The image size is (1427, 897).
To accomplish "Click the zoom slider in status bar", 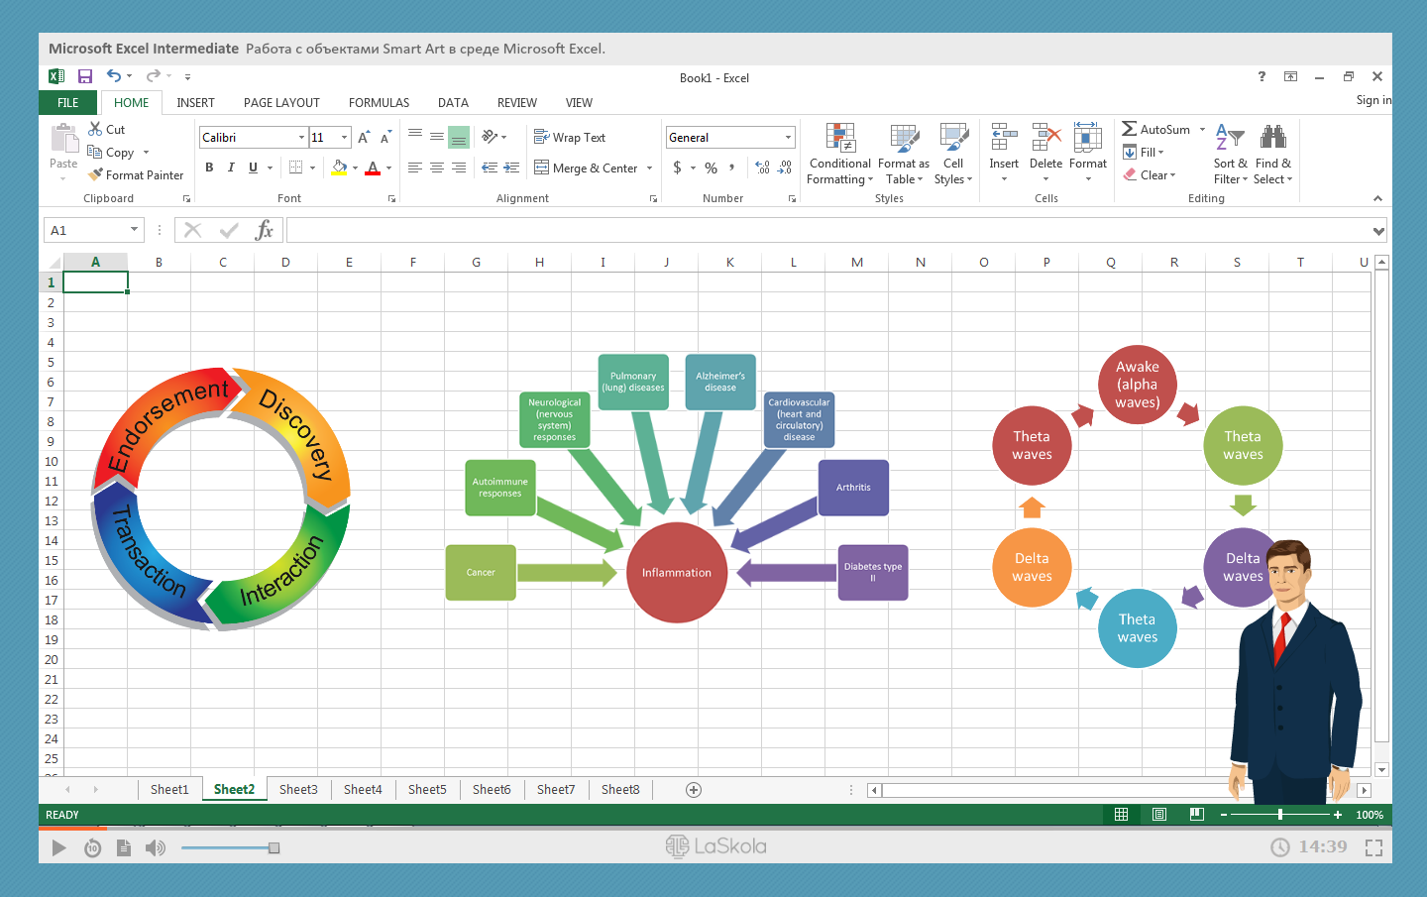I will (1280, 814).
